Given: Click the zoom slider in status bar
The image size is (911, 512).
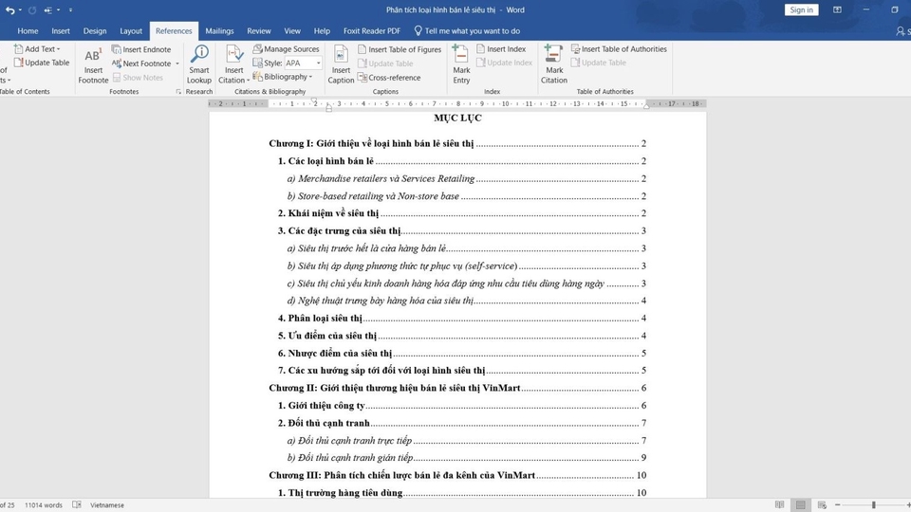Looking at the screenshot, I should pyautogui.click(x=873, y=505).
